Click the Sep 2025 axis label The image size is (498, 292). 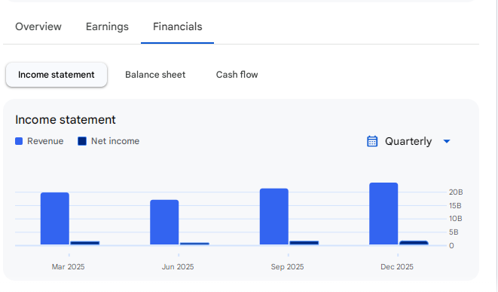(288, 266)
